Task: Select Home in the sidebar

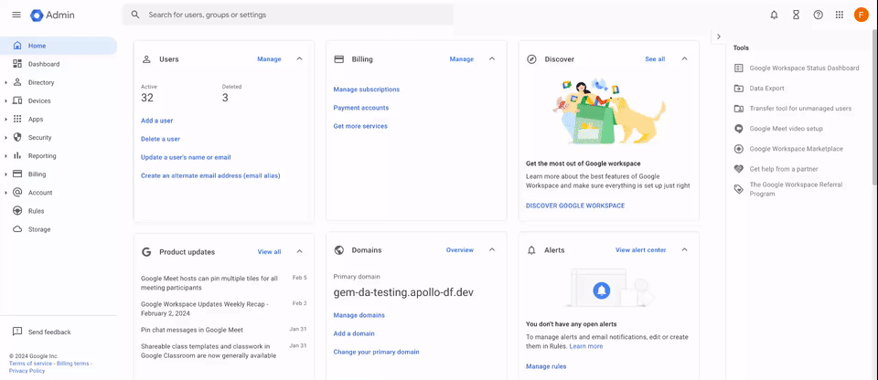Action: coord(59,46)
